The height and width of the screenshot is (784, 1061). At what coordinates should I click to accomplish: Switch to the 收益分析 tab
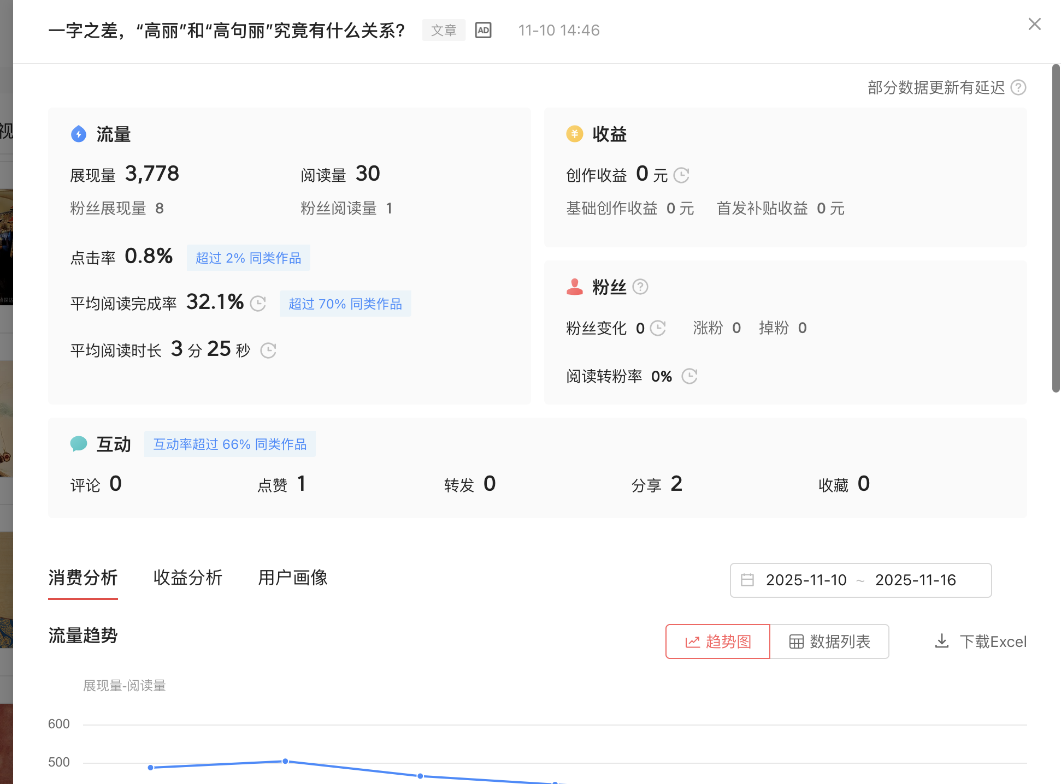tap(188, 578)
